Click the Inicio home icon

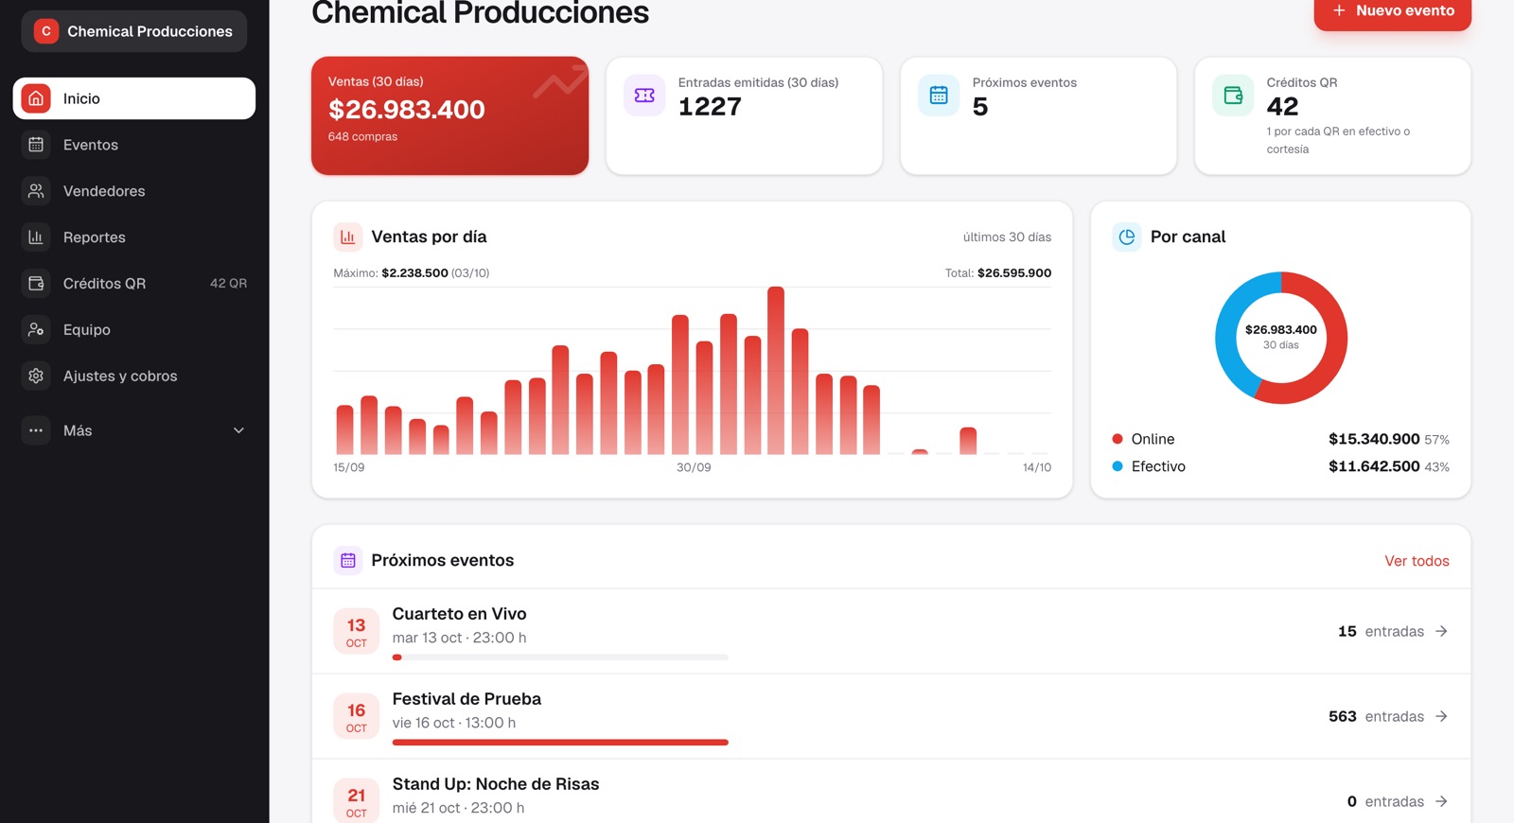[36, 98]
